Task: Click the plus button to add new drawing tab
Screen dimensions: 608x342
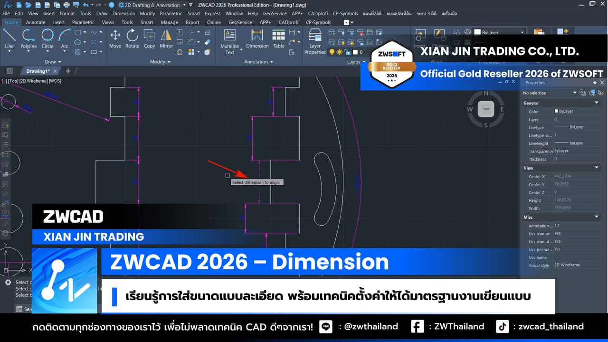Action: tap(68, 71)
